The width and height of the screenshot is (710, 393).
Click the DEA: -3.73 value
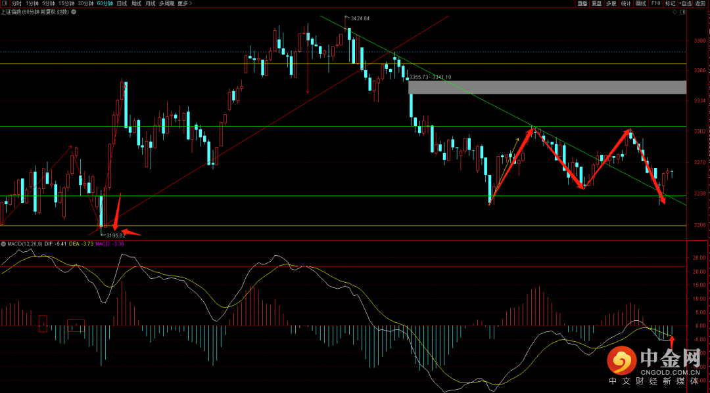coord(81,244)
